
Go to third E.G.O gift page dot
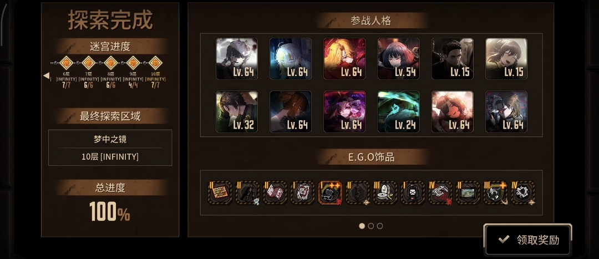pos(380,226)
